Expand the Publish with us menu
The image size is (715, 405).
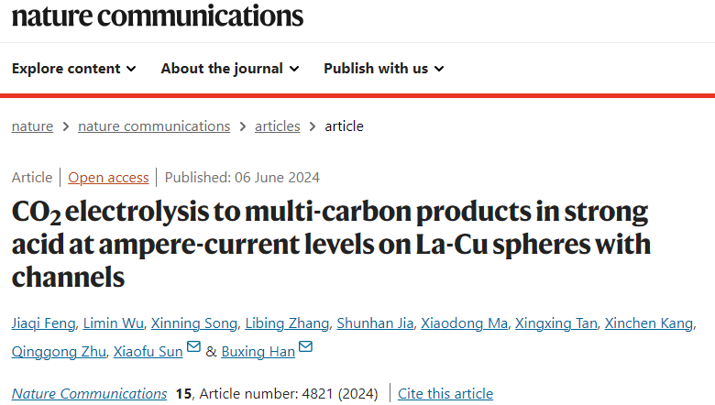point(384,69)
